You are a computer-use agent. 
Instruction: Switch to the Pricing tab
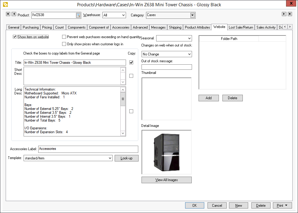(x=47, y=27)
